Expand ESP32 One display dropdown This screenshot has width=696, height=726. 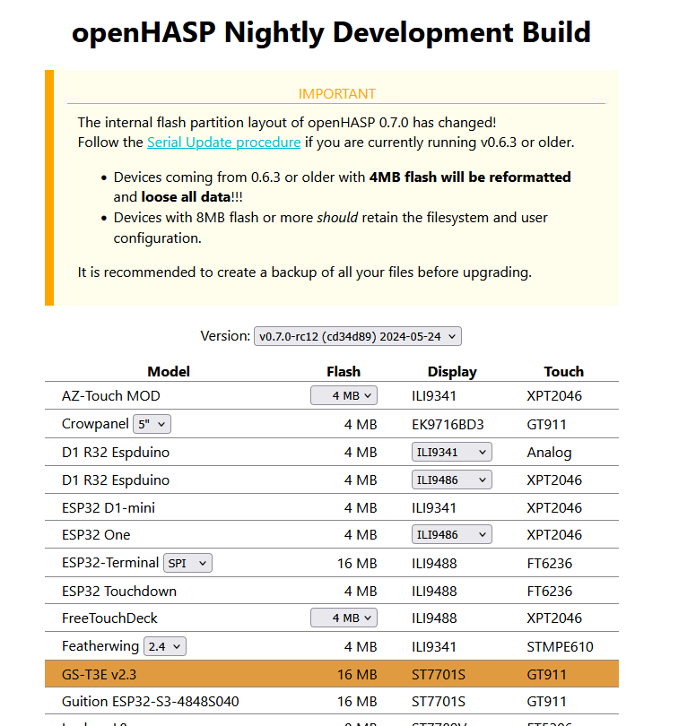(x=451, y=535)
